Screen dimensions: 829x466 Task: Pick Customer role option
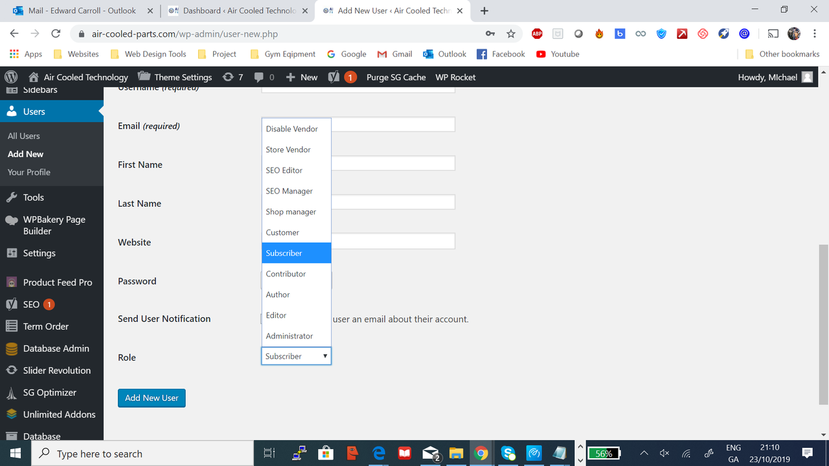pyautogui.click(x=297, y=232)
